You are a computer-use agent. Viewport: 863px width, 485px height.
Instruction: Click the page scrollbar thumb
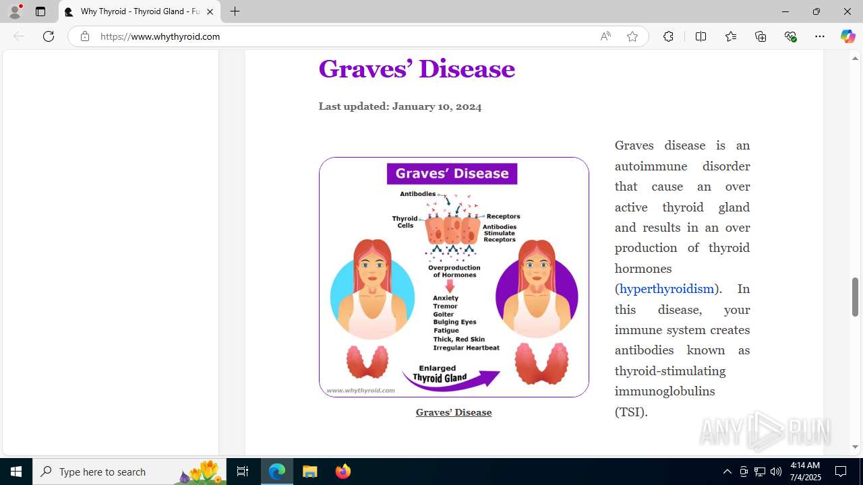[x=855, y=297]
